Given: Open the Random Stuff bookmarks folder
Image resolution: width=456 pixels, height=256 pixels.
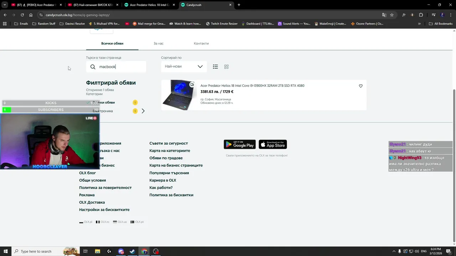Looking at the screenshot, I should click(44, 23).
